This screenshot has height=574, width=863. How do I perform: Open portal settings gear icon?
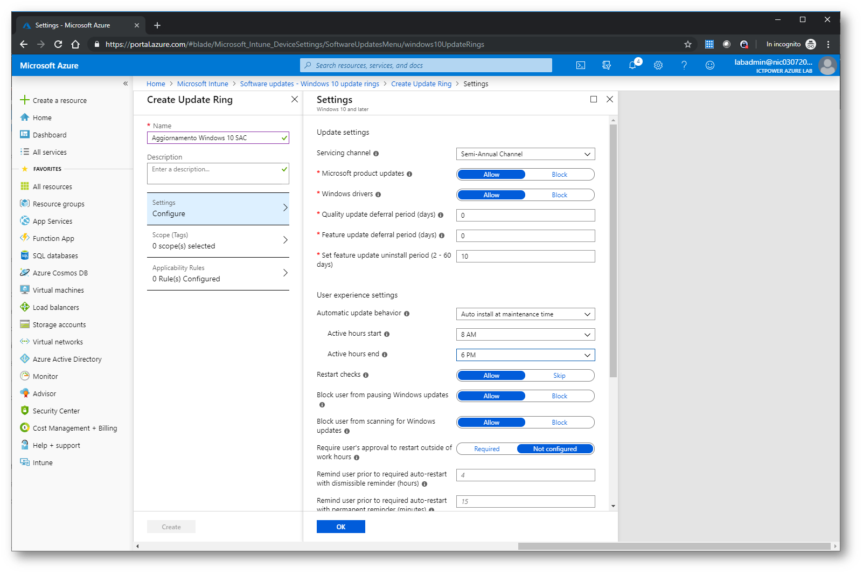[658, 65]
